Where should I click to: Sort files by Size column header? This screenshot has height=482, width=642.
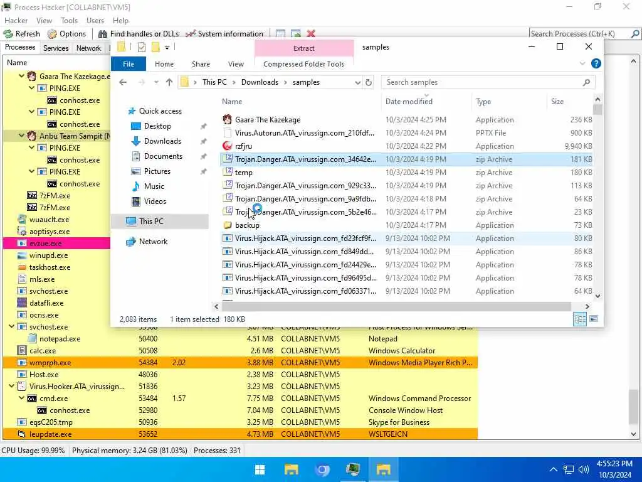coord(569,101)
